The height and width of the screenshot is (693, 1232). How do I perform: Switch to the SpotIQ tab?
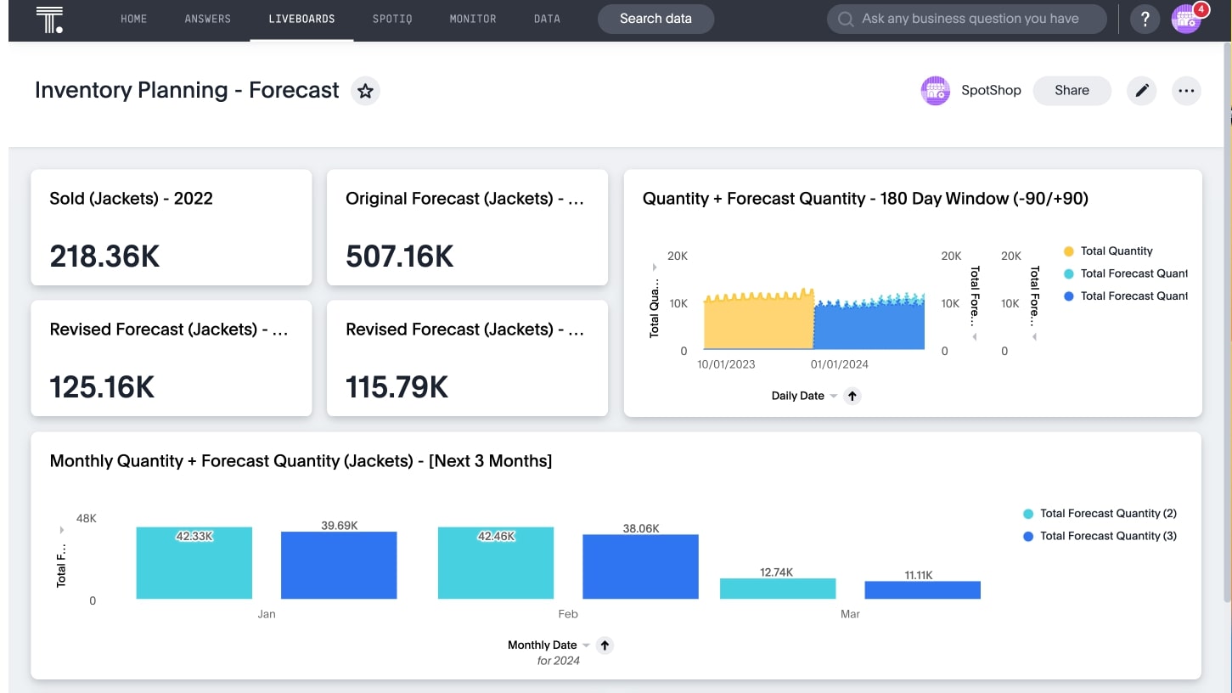click(392, 19)
